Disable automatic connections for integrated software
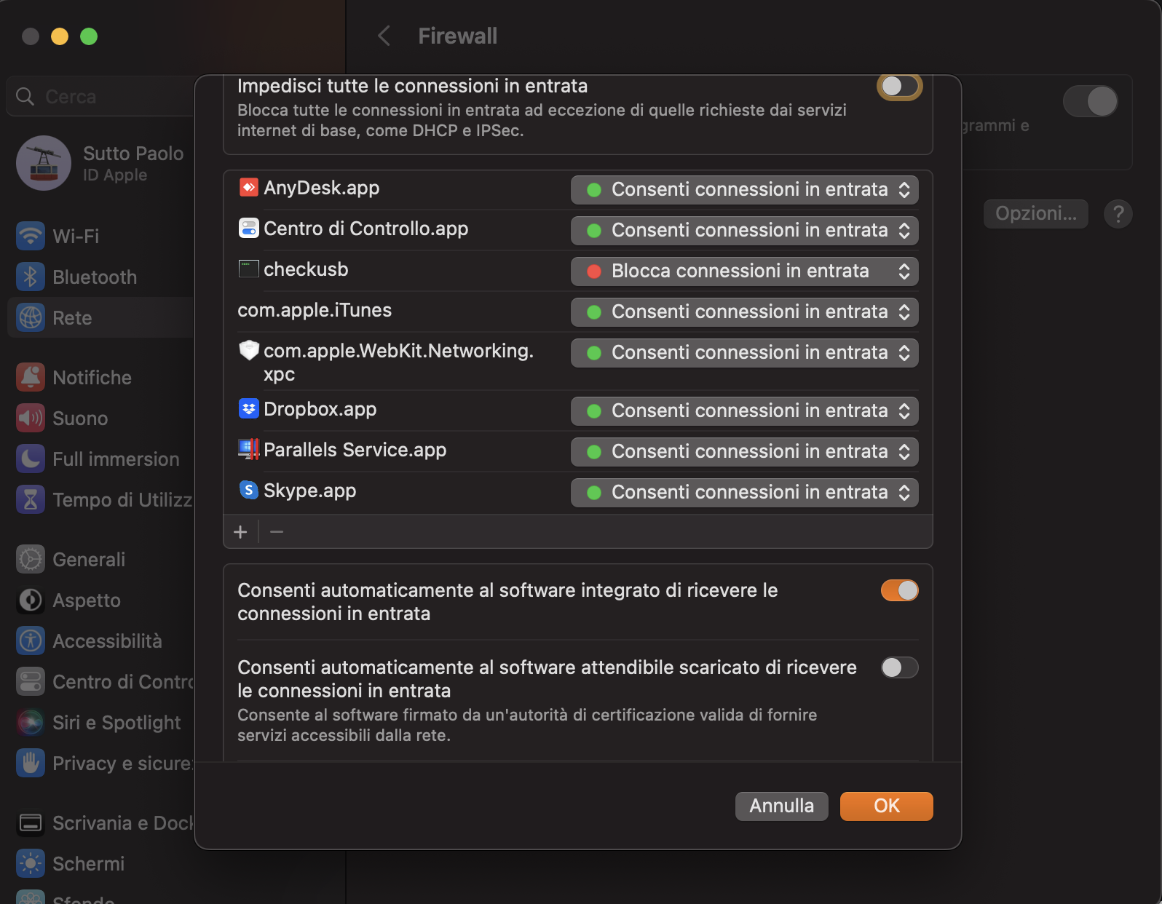Image resolution: width=1162 pixels, height=904 pixels. click(899, 590)
